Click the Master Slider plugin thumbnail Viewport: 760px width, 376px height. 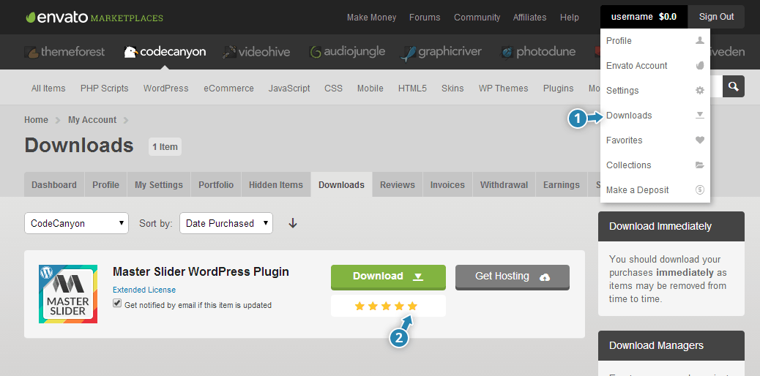69,294
